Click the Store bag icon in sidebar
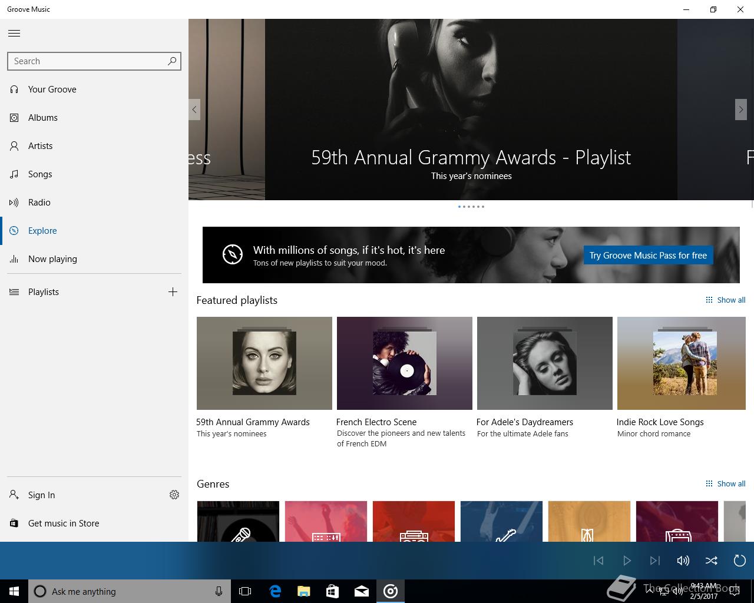The image size is (754, 603). coord(14,524)
